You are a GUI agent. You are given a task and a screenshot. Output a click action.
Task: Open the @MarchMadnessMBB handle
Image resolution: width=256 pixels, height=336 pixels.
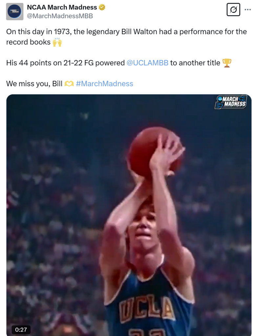(60, 16)
